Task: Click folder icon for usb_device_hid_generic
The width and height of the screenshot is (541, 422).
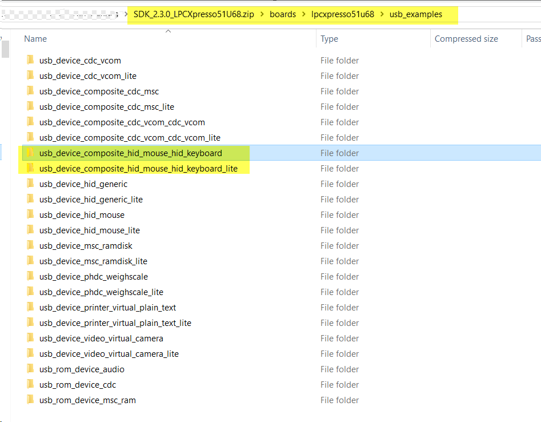Action: coord(30,184)
